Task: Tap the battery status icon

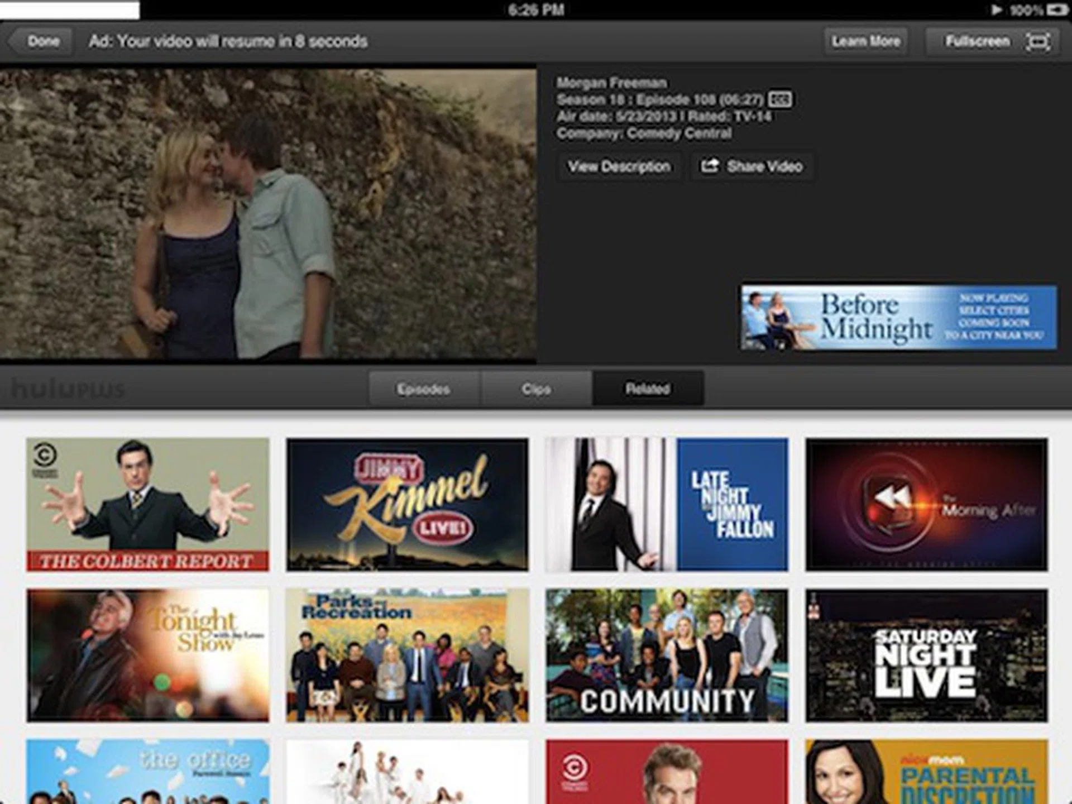Action: click(1057, 9)
